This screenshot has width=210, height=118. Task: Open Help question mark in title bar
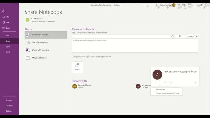[x=189, y=5]
